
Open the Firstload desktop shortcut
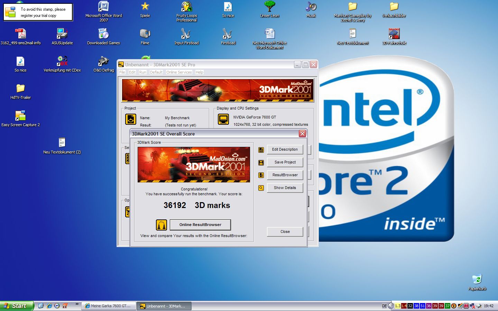point(228,37)
